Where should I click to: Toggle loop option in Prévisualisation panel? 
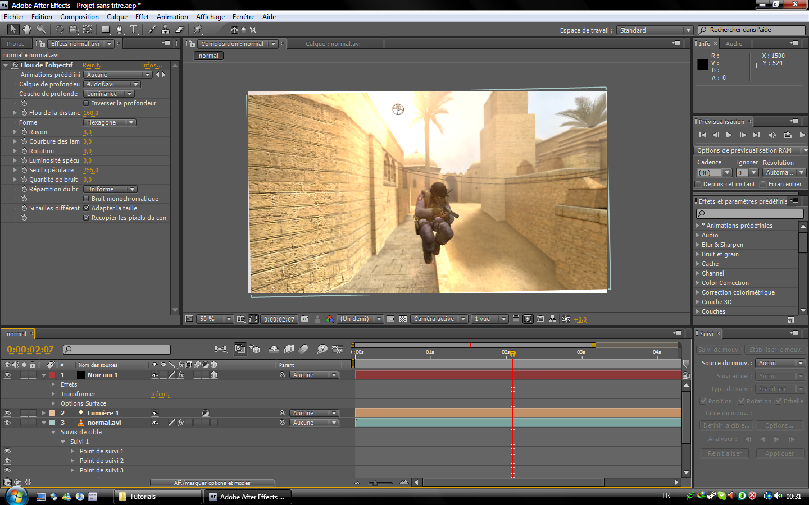(x=787, y=135)
